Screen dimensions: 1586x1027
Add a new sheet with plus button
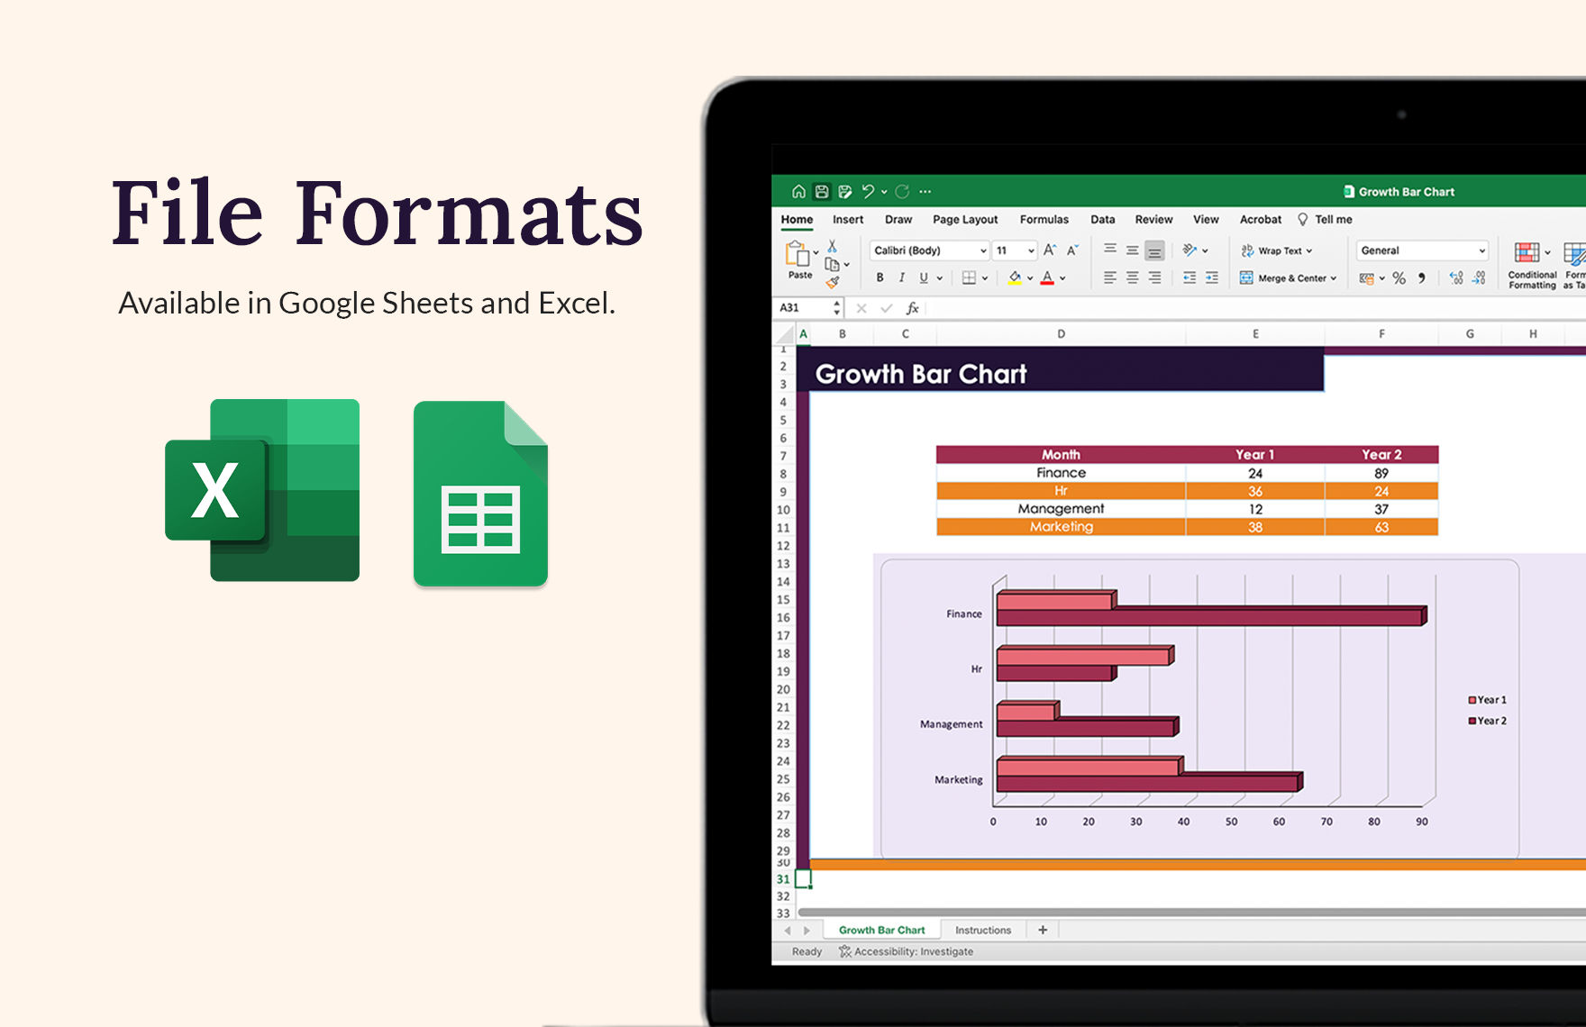[x=1043, y=930]
